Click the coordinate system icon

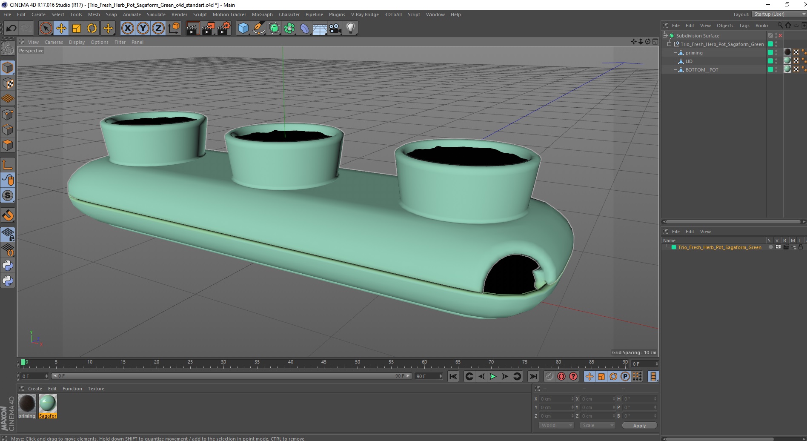coord(174,29)
